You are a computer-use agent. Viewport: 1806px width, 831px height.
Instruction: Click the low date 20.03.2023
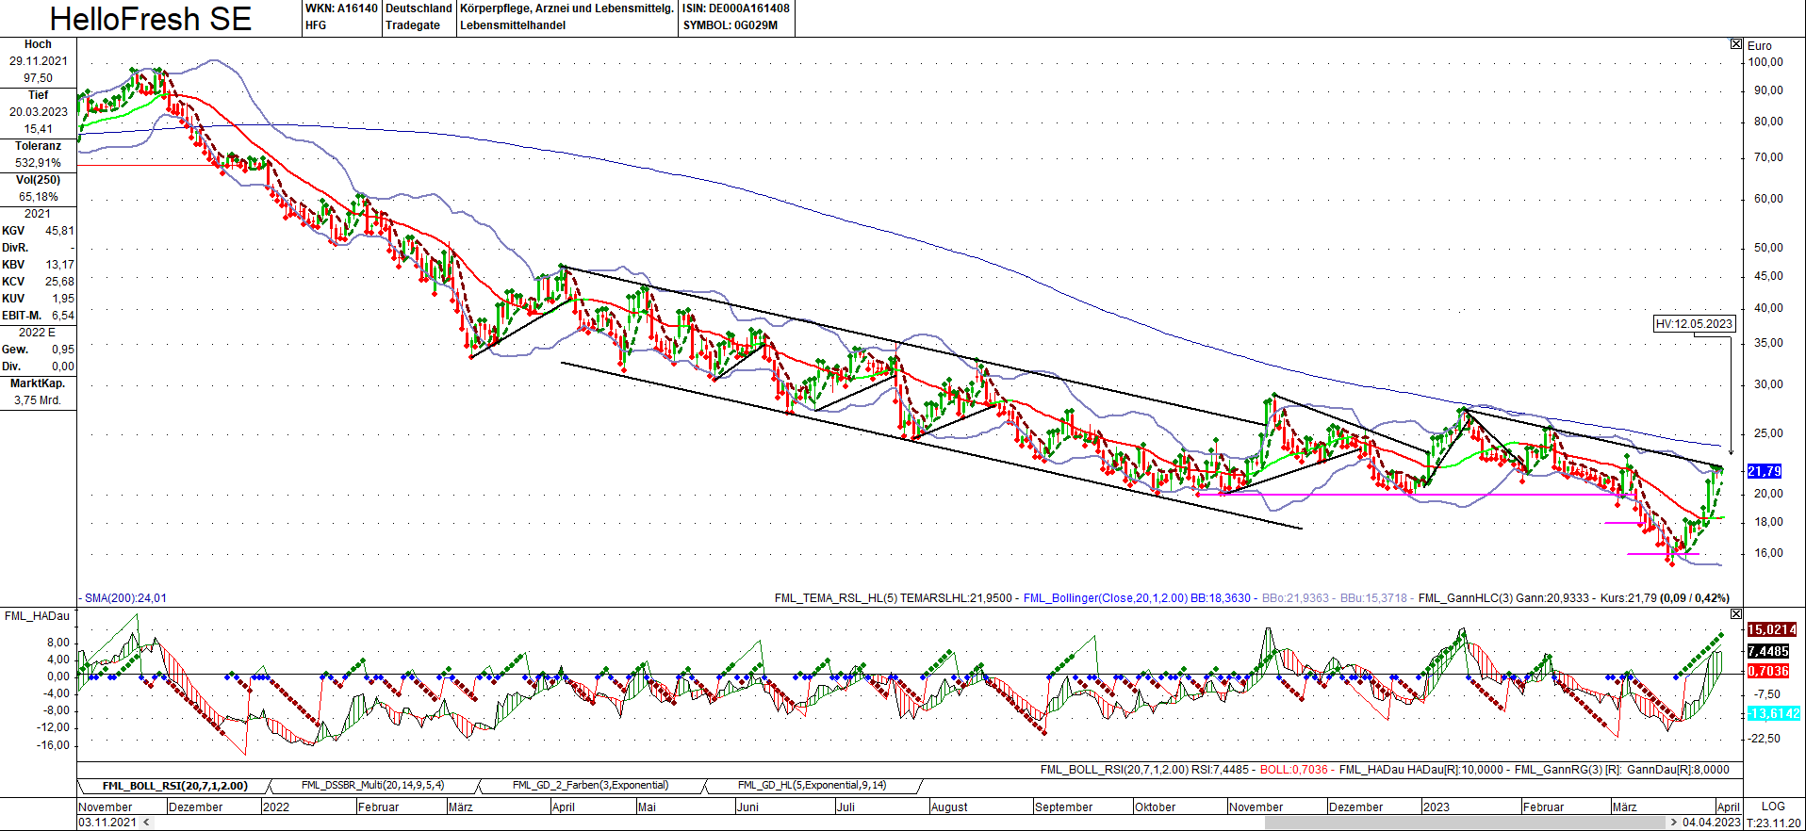pos(39,112)
